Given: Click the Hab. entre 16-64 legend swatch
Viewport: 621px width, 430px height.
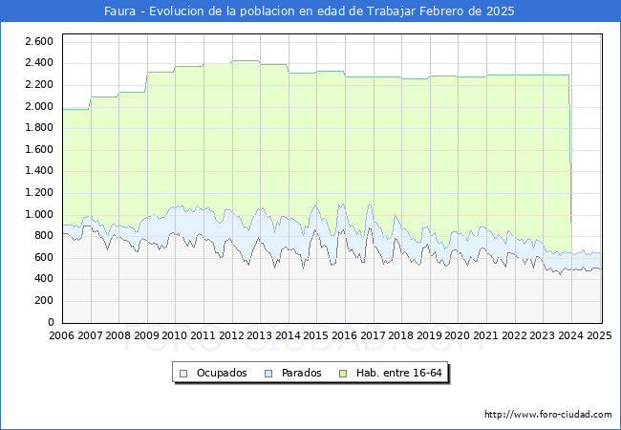Looking at the screenshot, I should [x=343, y=374].
